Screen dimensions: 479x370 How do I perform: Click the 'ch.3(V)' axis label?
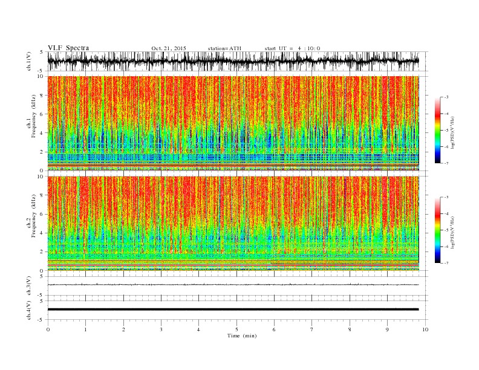tap(29, 286)
